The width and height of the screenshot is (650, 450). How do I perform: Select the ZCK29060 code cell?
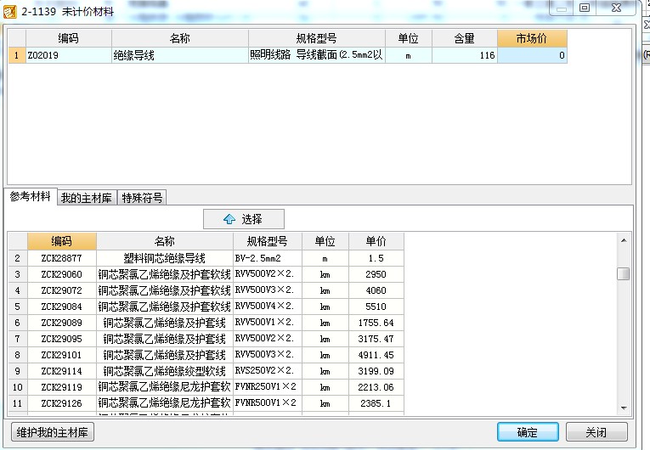[x=62, y=274]
